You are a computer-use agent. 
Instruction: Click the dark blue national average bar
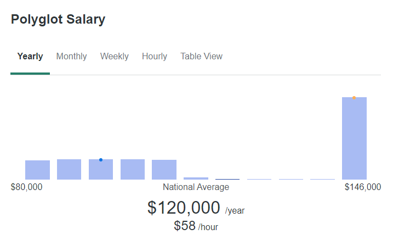point(227,179)
